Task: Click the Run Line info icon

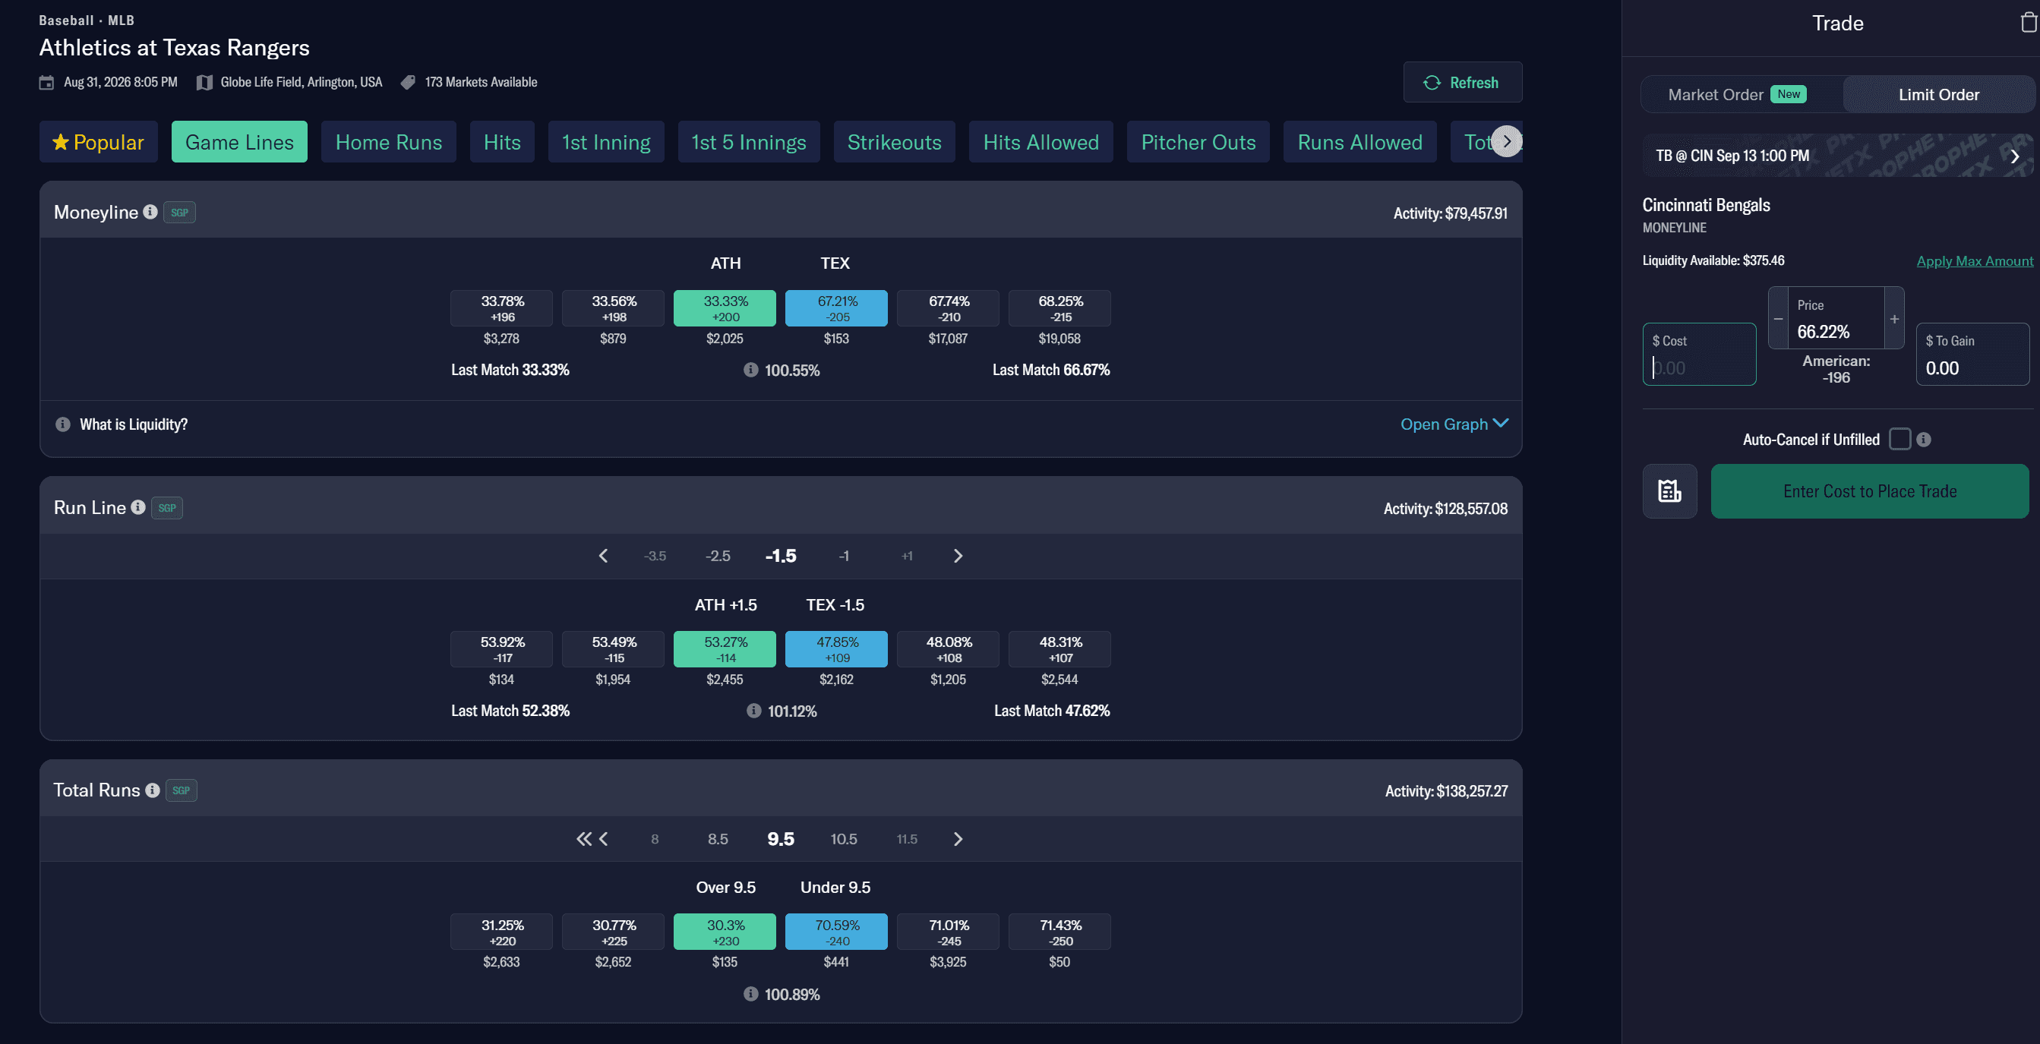Action: (138, 507)
